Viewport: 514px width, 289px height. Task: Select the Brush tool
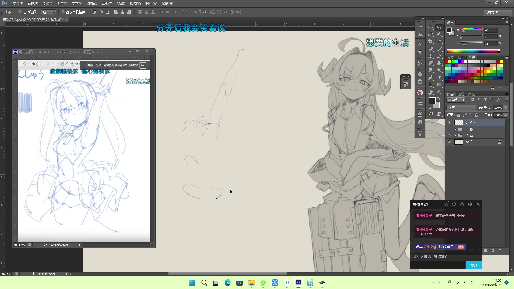(x=439, y=49)
